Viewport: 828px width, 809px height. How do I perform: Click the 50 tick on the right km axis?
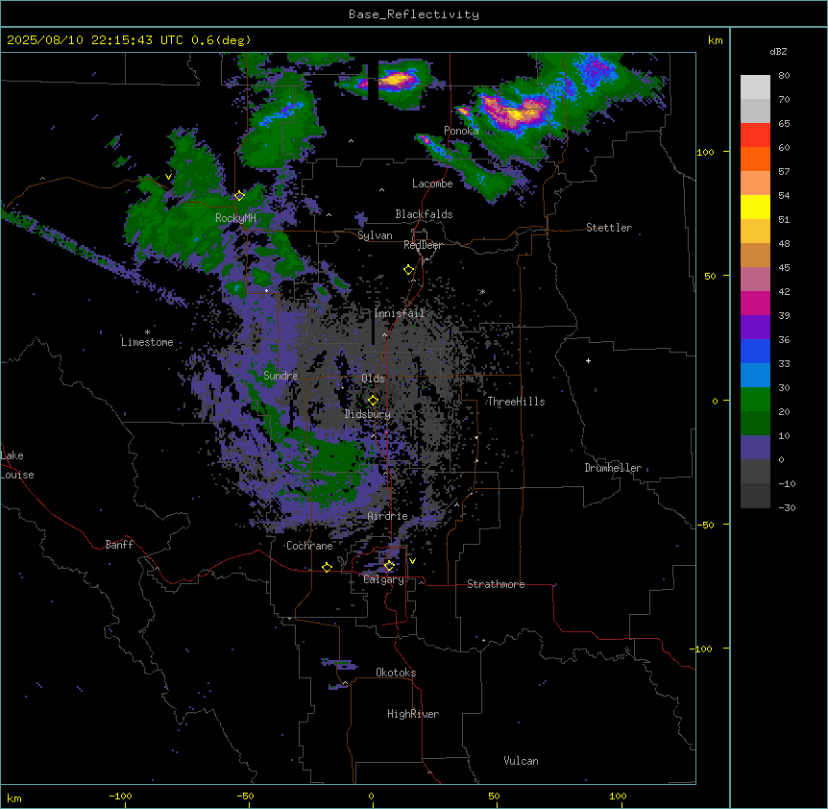[710, 276]
